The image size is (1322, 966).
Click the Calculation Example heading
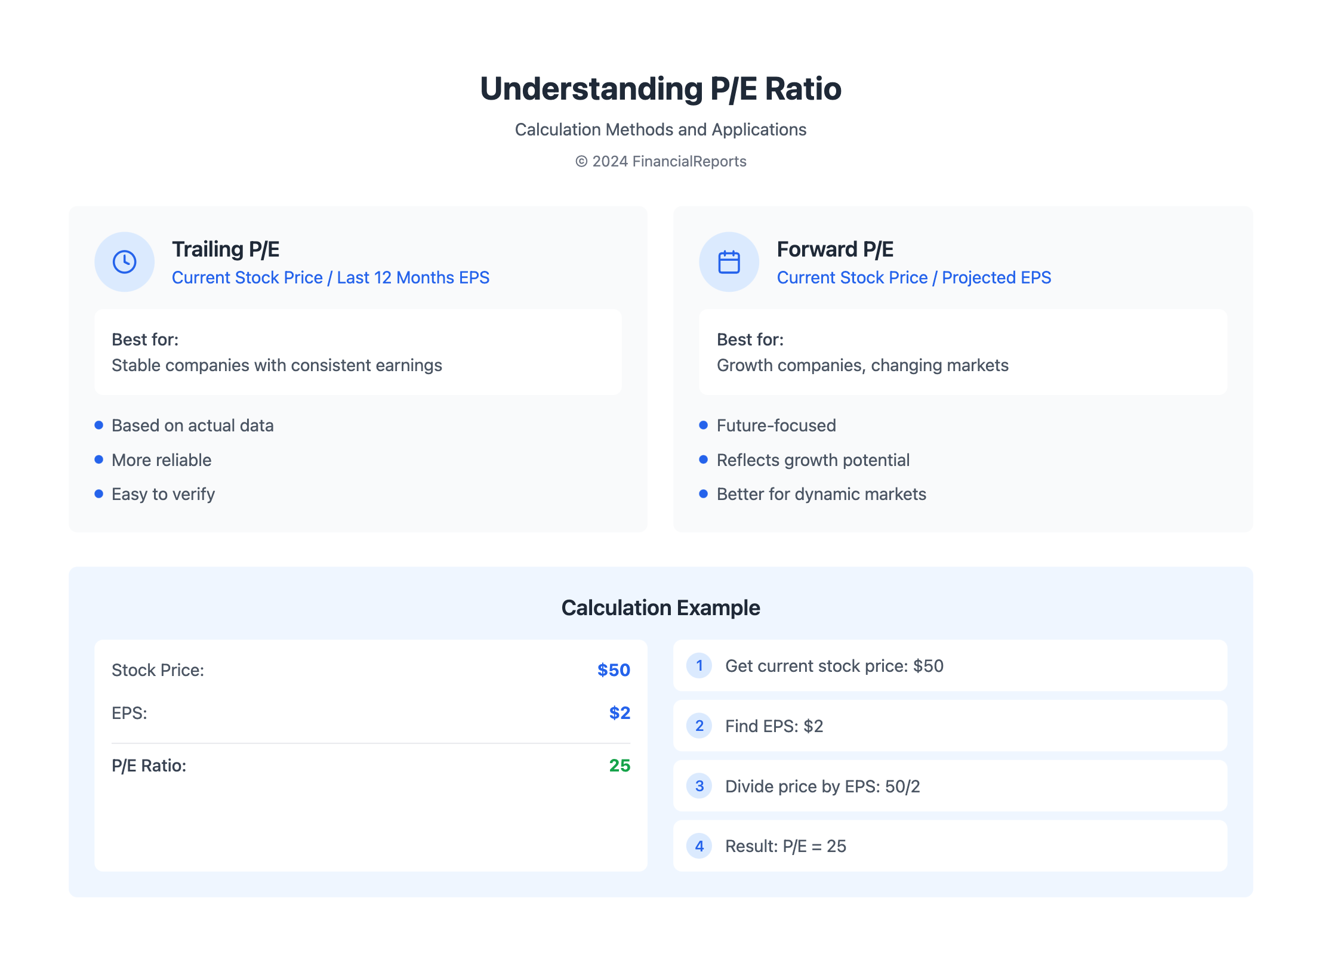661,608
